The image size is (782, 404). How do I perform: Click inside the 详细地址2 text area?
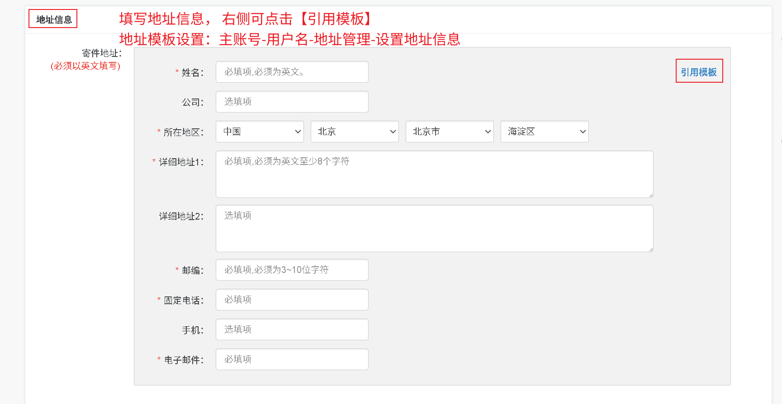(434, 228)
